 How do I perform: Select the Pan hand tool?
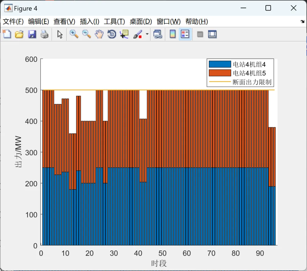click(99, 34)
